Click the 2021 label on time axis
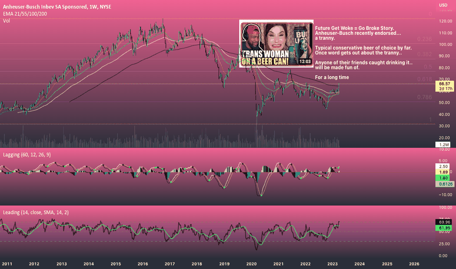 [278, 264]
